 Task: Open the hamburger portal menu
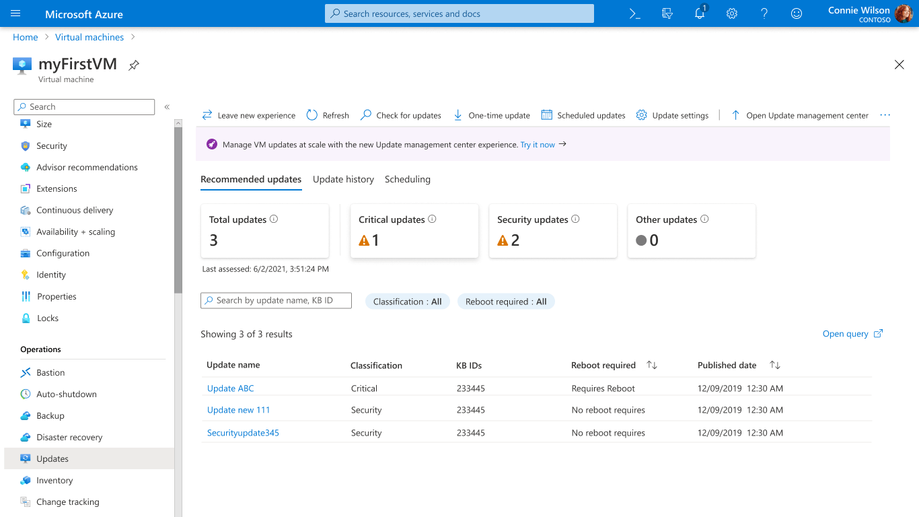pos(16,13)
